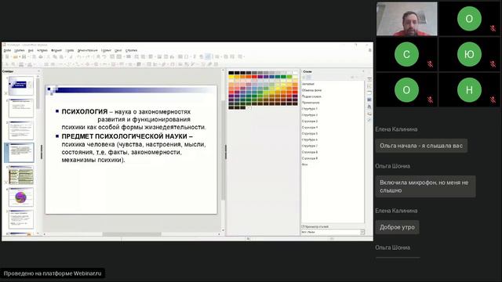Click the participant avatar labeled Ю
Viewport: 502px width, 282px height.
pos(469,54)
